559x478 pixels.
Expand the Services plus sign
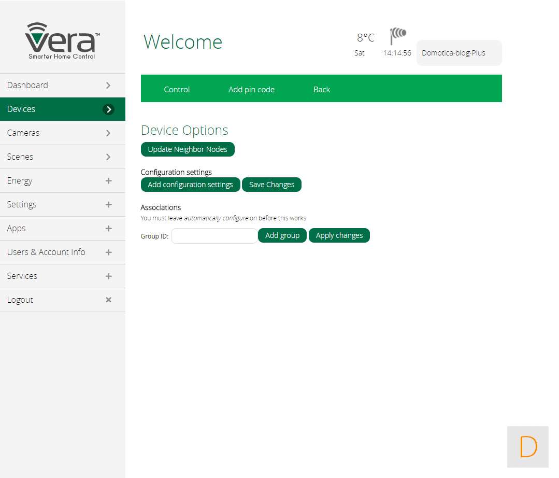pyautogui.click(x=108, y=276)
